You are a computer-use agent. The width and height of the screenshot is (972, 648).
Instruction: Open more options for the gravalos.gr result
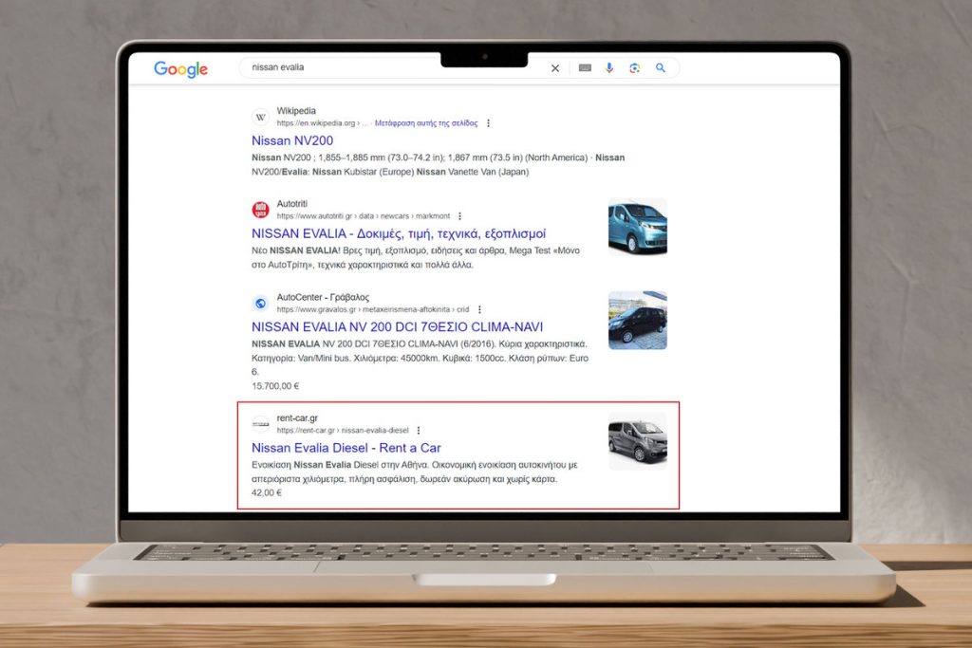(479, 309)
